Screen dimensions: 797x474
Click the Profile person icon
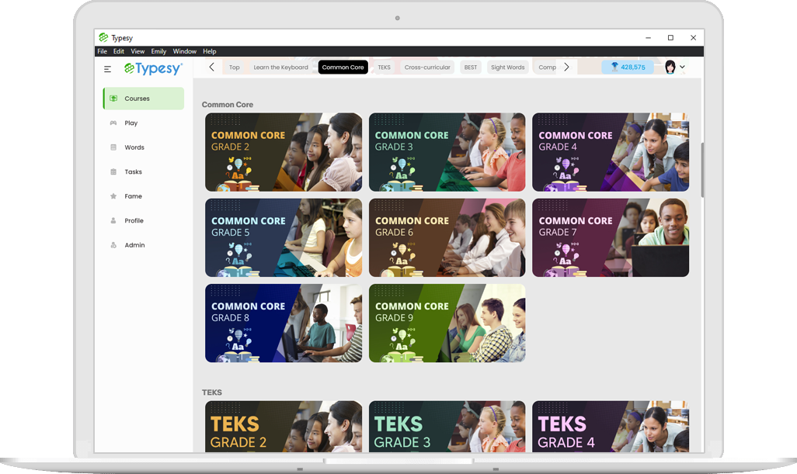point(113,220)
